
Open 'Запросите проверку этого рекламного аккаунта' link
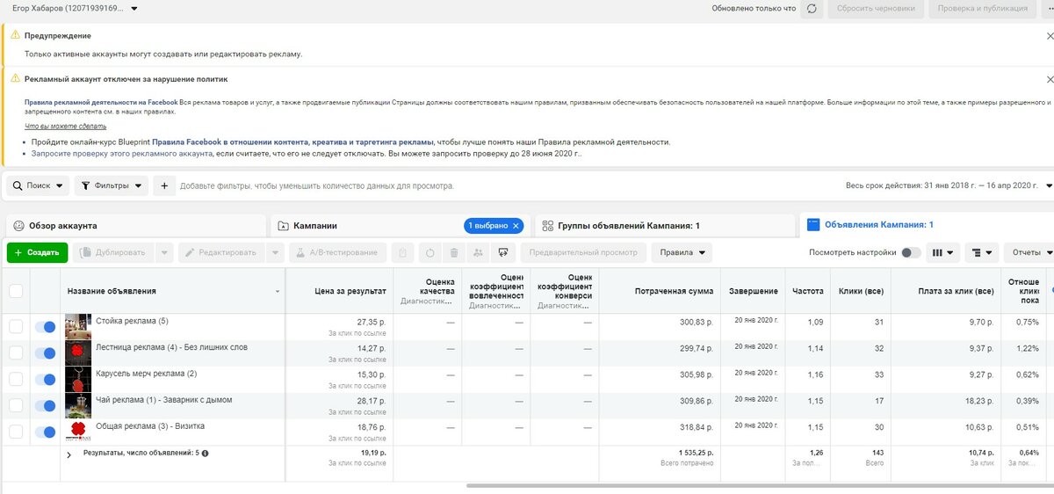[121, 154]
